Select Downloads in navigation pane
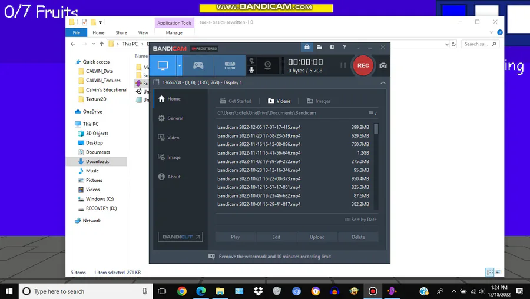Screen dimensions: 530x299 [97, 161]
